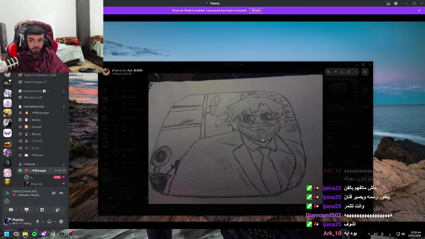
Task: Add a channel to SERVER STATS category
Action: 64,91
